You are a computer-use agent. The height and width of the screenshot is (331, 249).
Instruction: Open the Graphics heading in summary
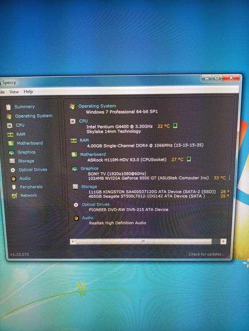tap(89, 169)
